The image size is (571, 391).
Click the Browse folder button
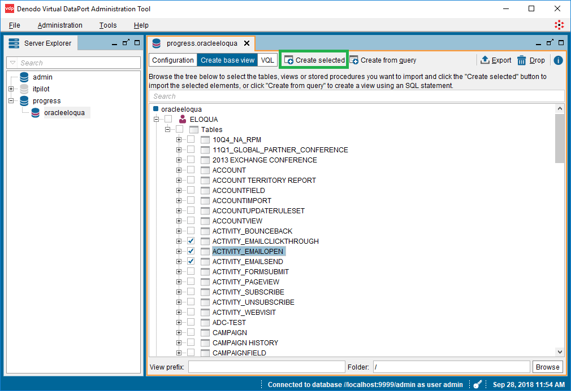[x=547, y=367]
